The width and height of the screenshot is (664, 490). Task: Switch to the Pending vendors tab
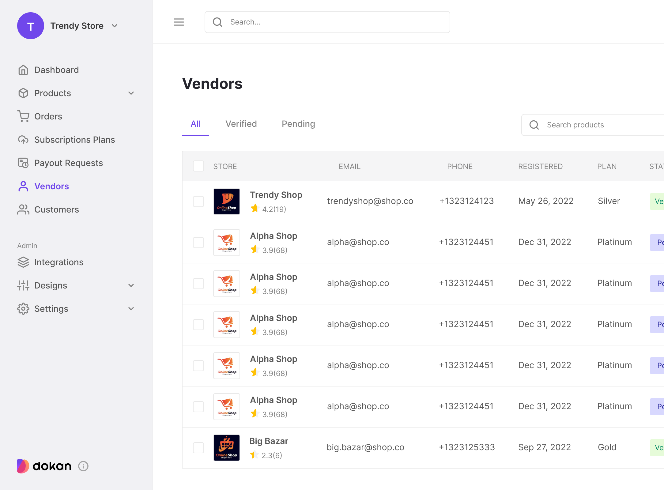(x=297, y=124)
